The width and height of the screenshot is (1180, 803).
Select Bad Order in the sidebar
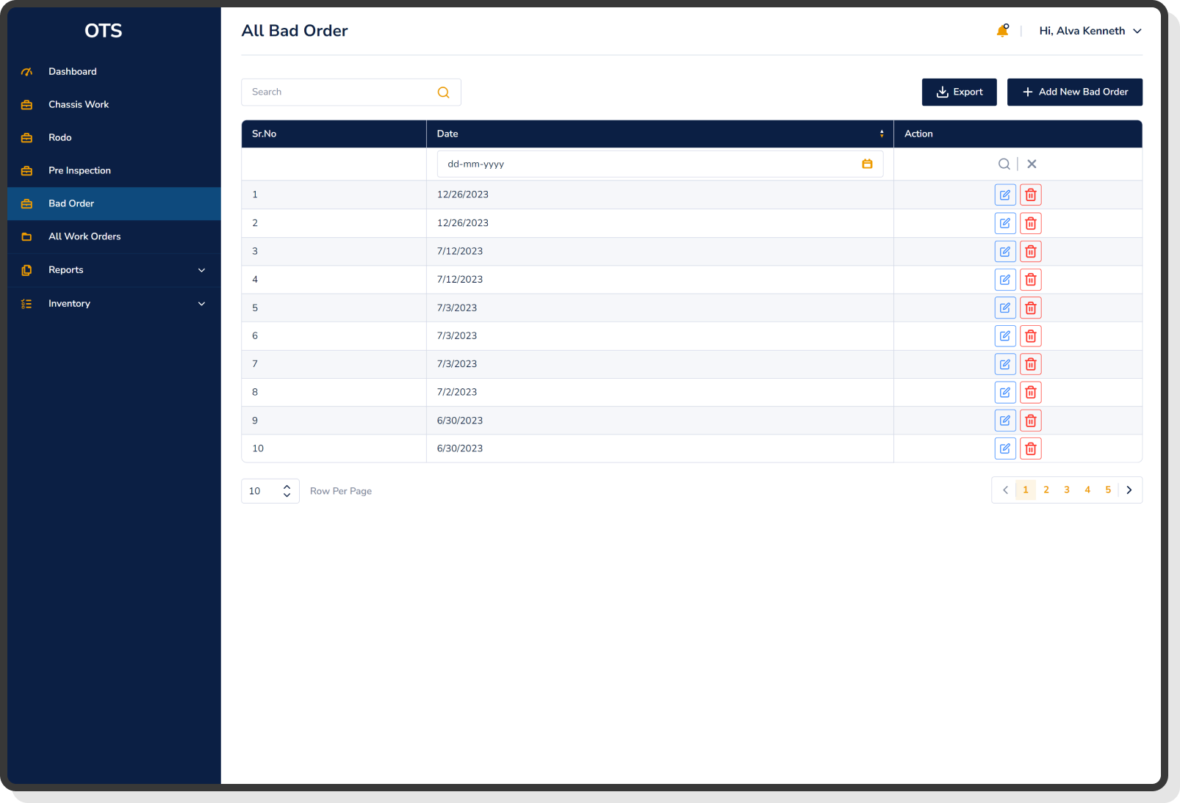point(71,203)
